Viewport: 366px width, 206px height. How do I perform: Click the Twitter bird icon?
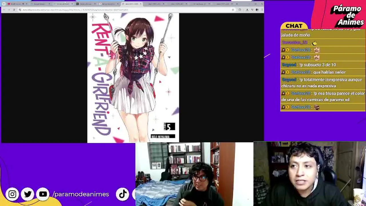28,194
